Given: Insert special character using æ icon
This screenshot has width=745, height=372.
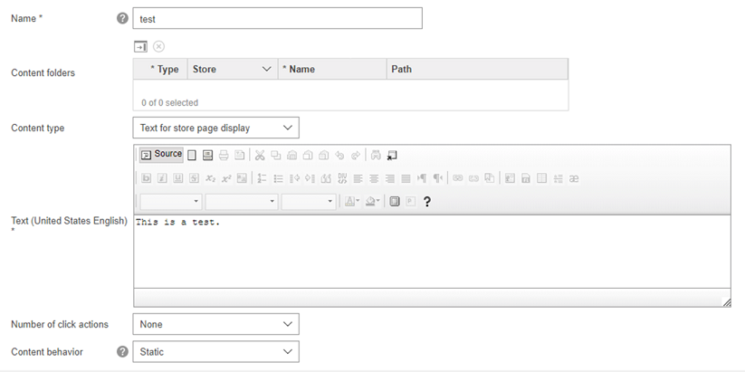Looking at the screenshot, I should [x=574, y=178].
